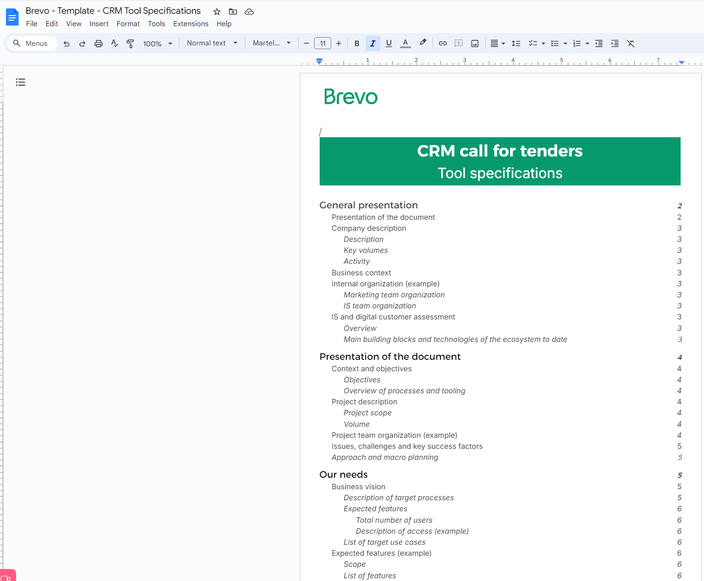Toggle underline formatting
This screenshot has height=581, width=704.
[x=389, y=44]
